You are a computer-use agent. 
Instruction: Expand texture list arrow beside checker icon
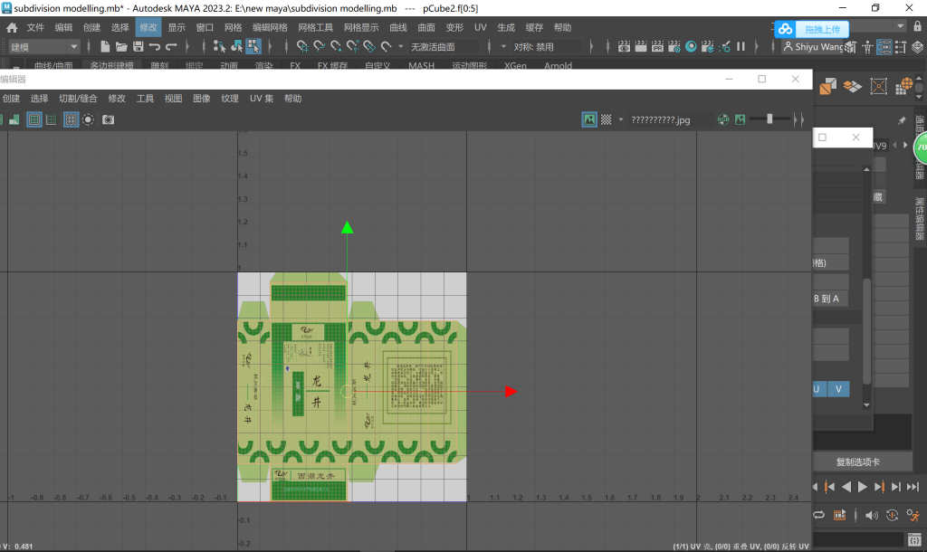[x=621, y=120]
